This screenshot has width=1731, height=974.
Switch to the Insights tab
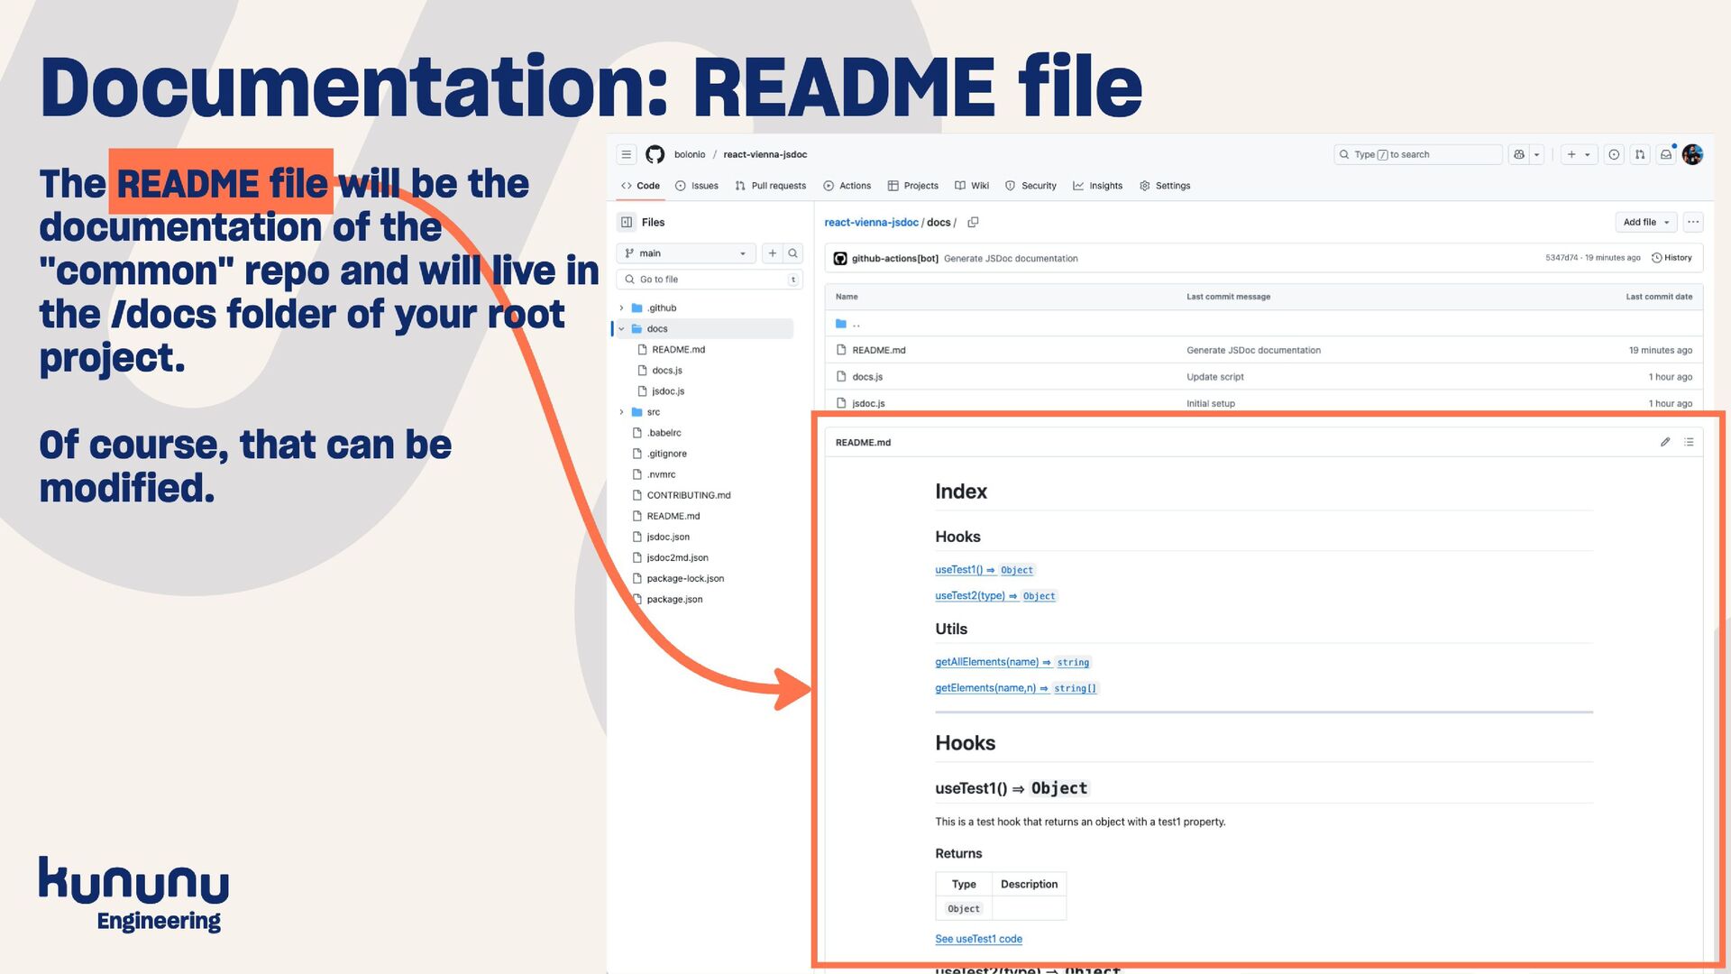pos(1098,186)
